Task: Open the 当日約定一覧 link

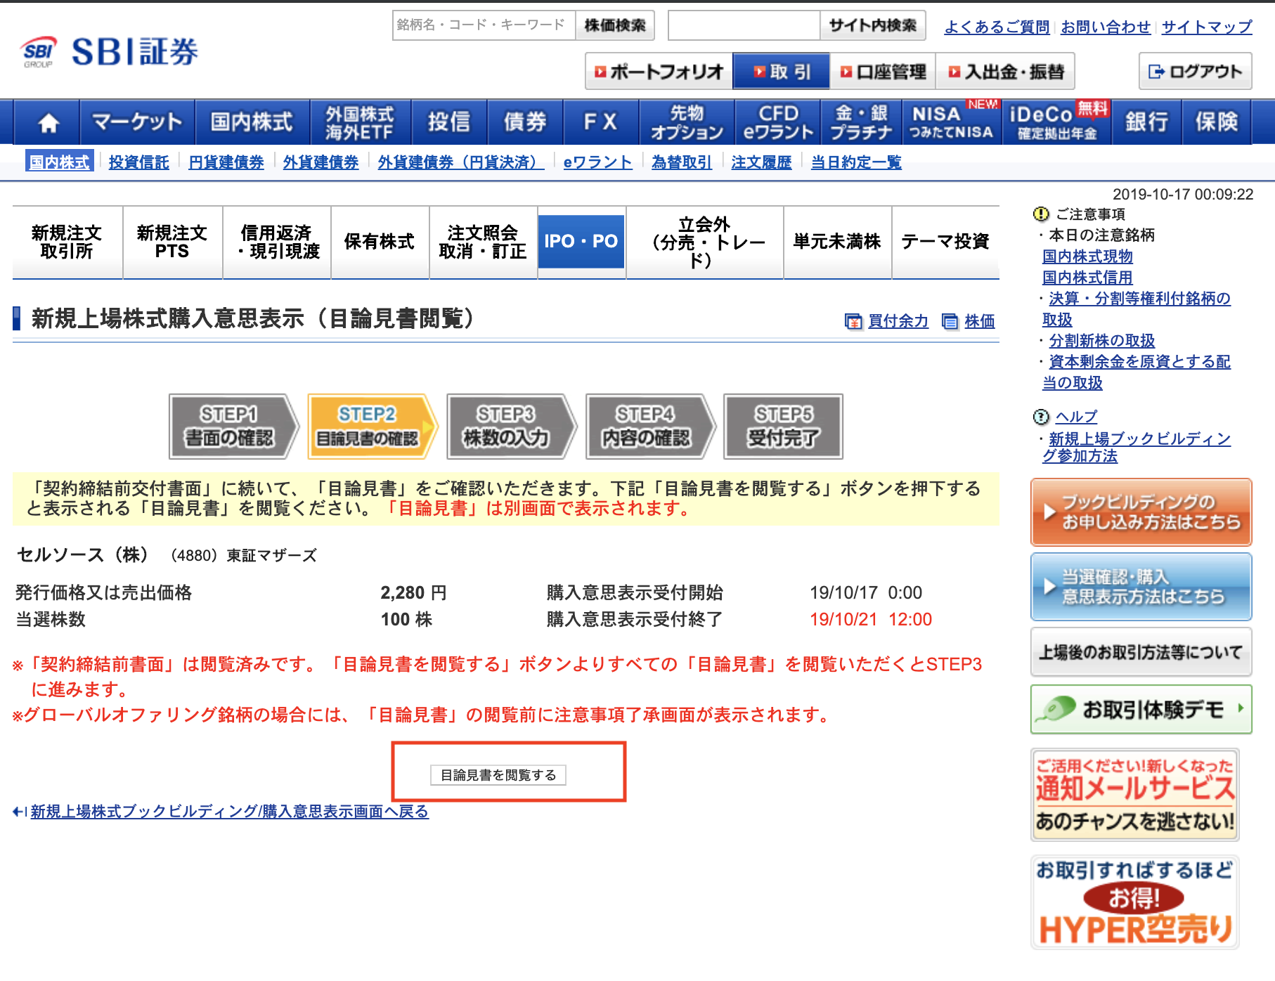Action: 856,162
